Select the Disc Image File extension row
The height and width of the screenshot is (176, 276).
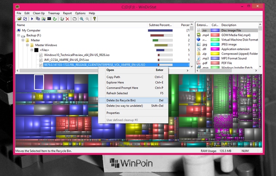(227, 31)
